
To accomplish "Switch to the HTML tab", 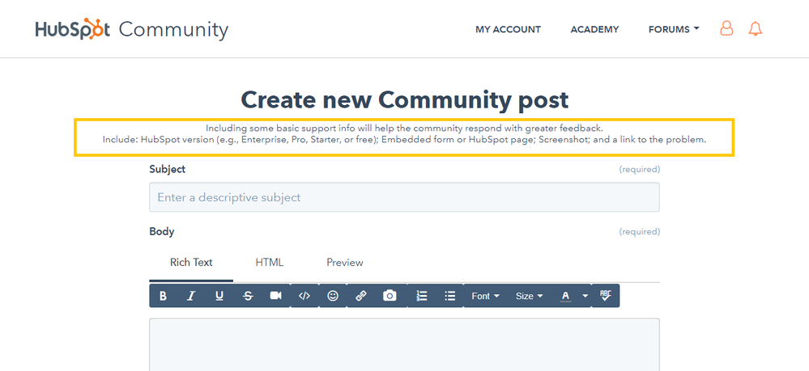I will [270, 263].
